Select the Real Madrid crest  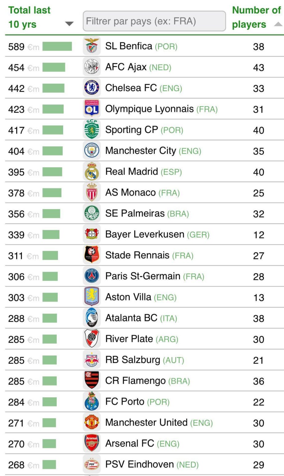coord(91,171)
